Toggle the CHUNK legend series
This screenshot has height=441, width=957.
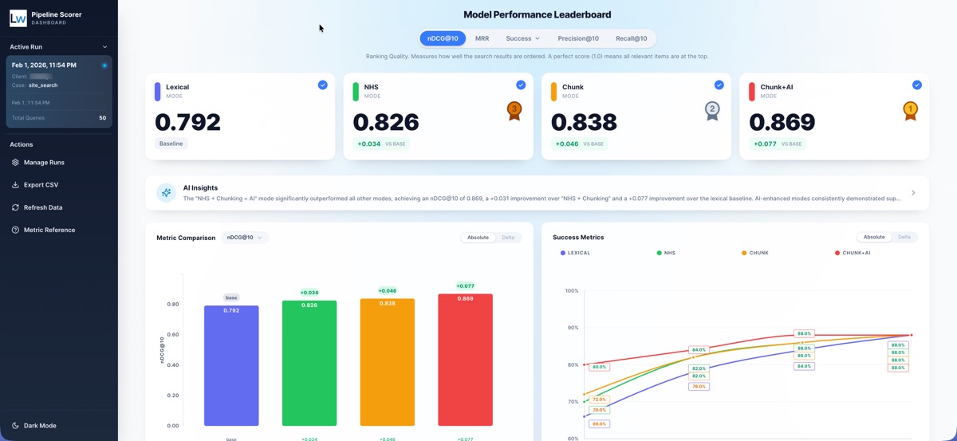[x=755, y=253]
